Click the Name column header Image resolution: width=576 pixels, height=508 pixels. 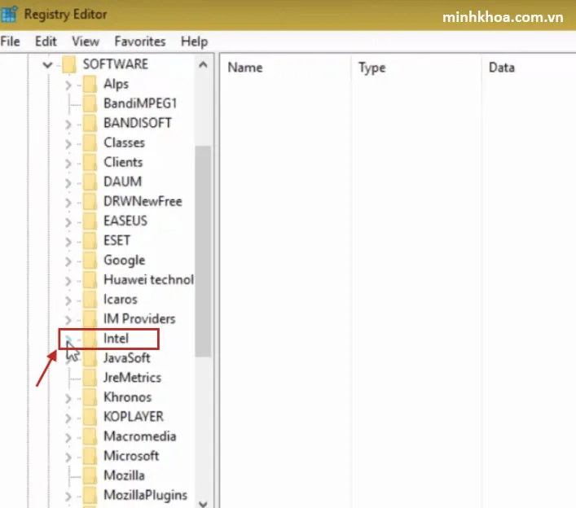[x=244, y=68]
